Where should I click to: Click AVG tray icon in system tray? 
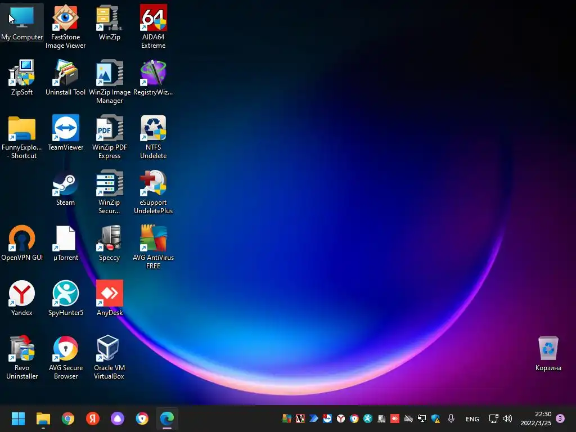click(x=286, y=418)
